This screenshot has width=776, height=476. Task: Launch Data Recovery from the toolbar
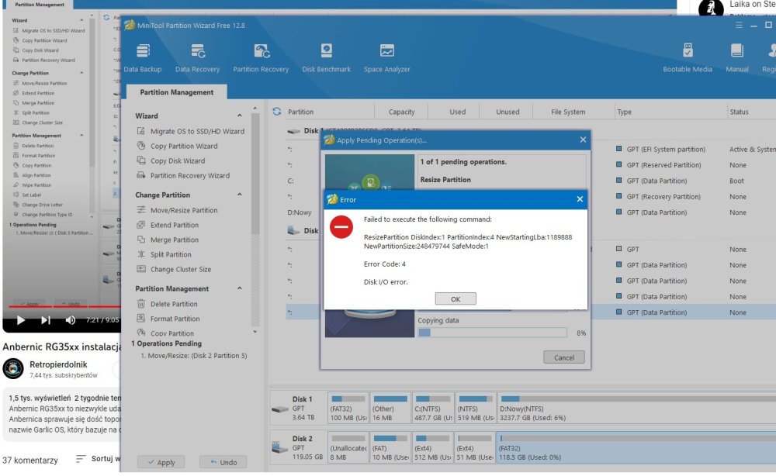click(x=197, y=58)
